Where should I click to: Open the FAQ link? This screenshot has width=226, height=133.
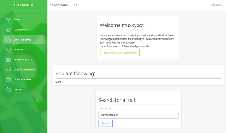coord(77,5)
